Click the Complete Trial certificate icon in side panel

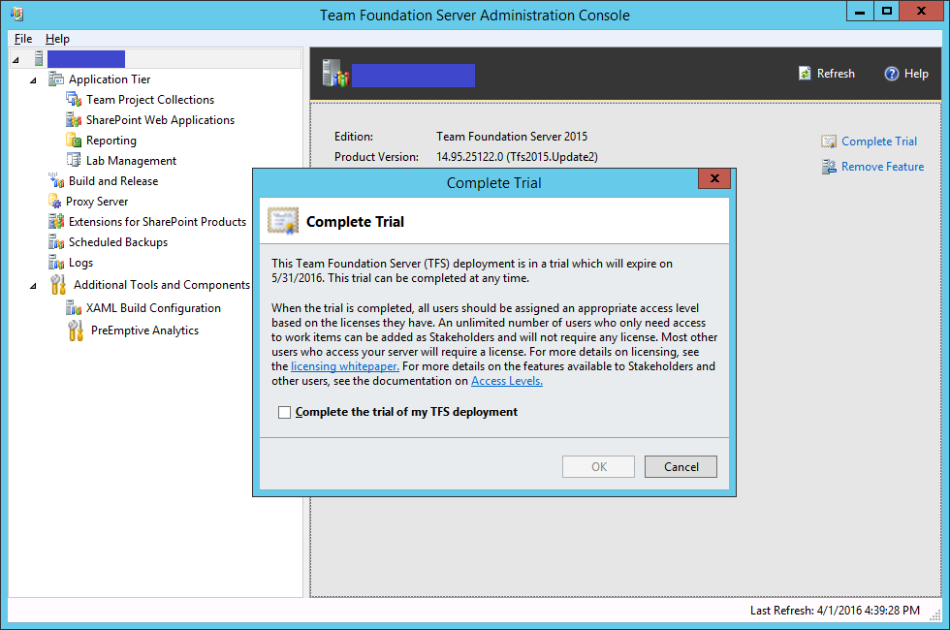pyautogui.click(x=828, y=142)
